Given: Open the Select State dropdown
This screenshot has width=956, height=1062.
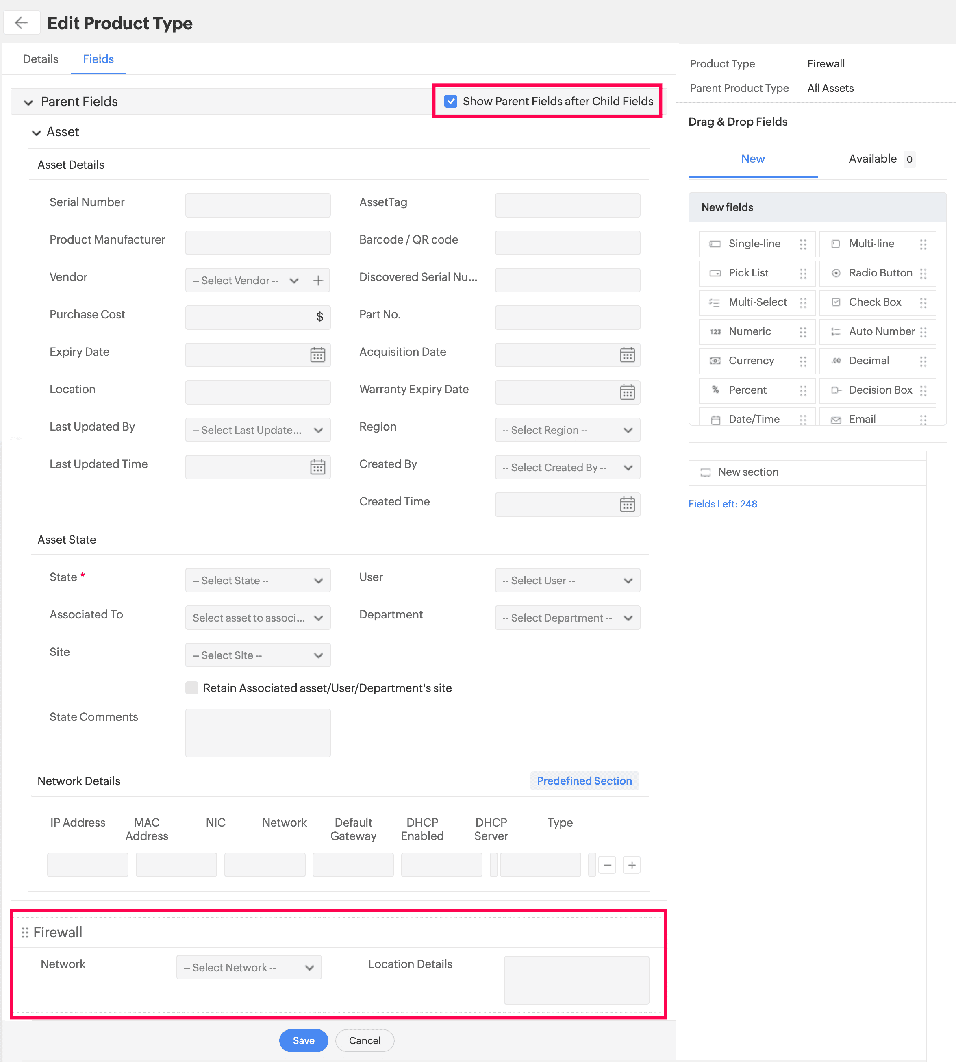Looking at the screenshot, I should coord(257,581).
